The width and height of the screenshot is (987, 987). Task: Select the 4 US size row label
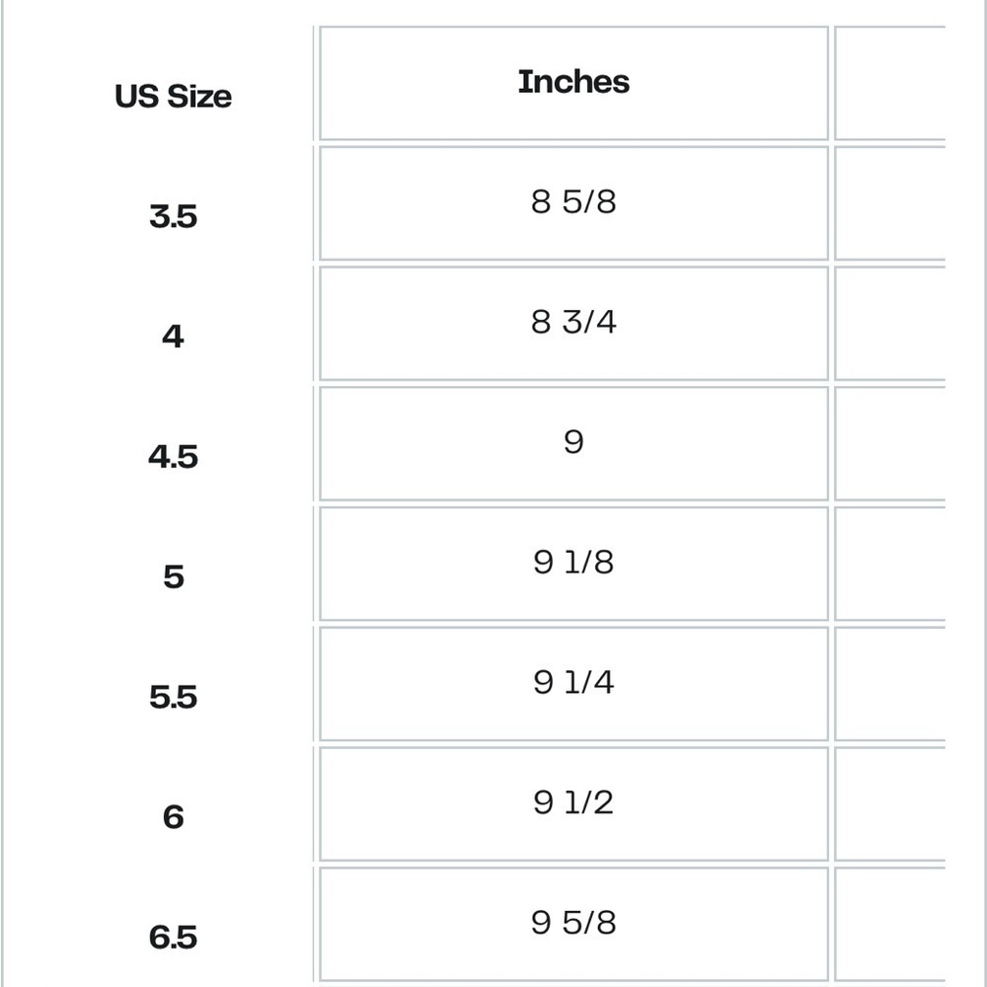(x=173, y=337)
